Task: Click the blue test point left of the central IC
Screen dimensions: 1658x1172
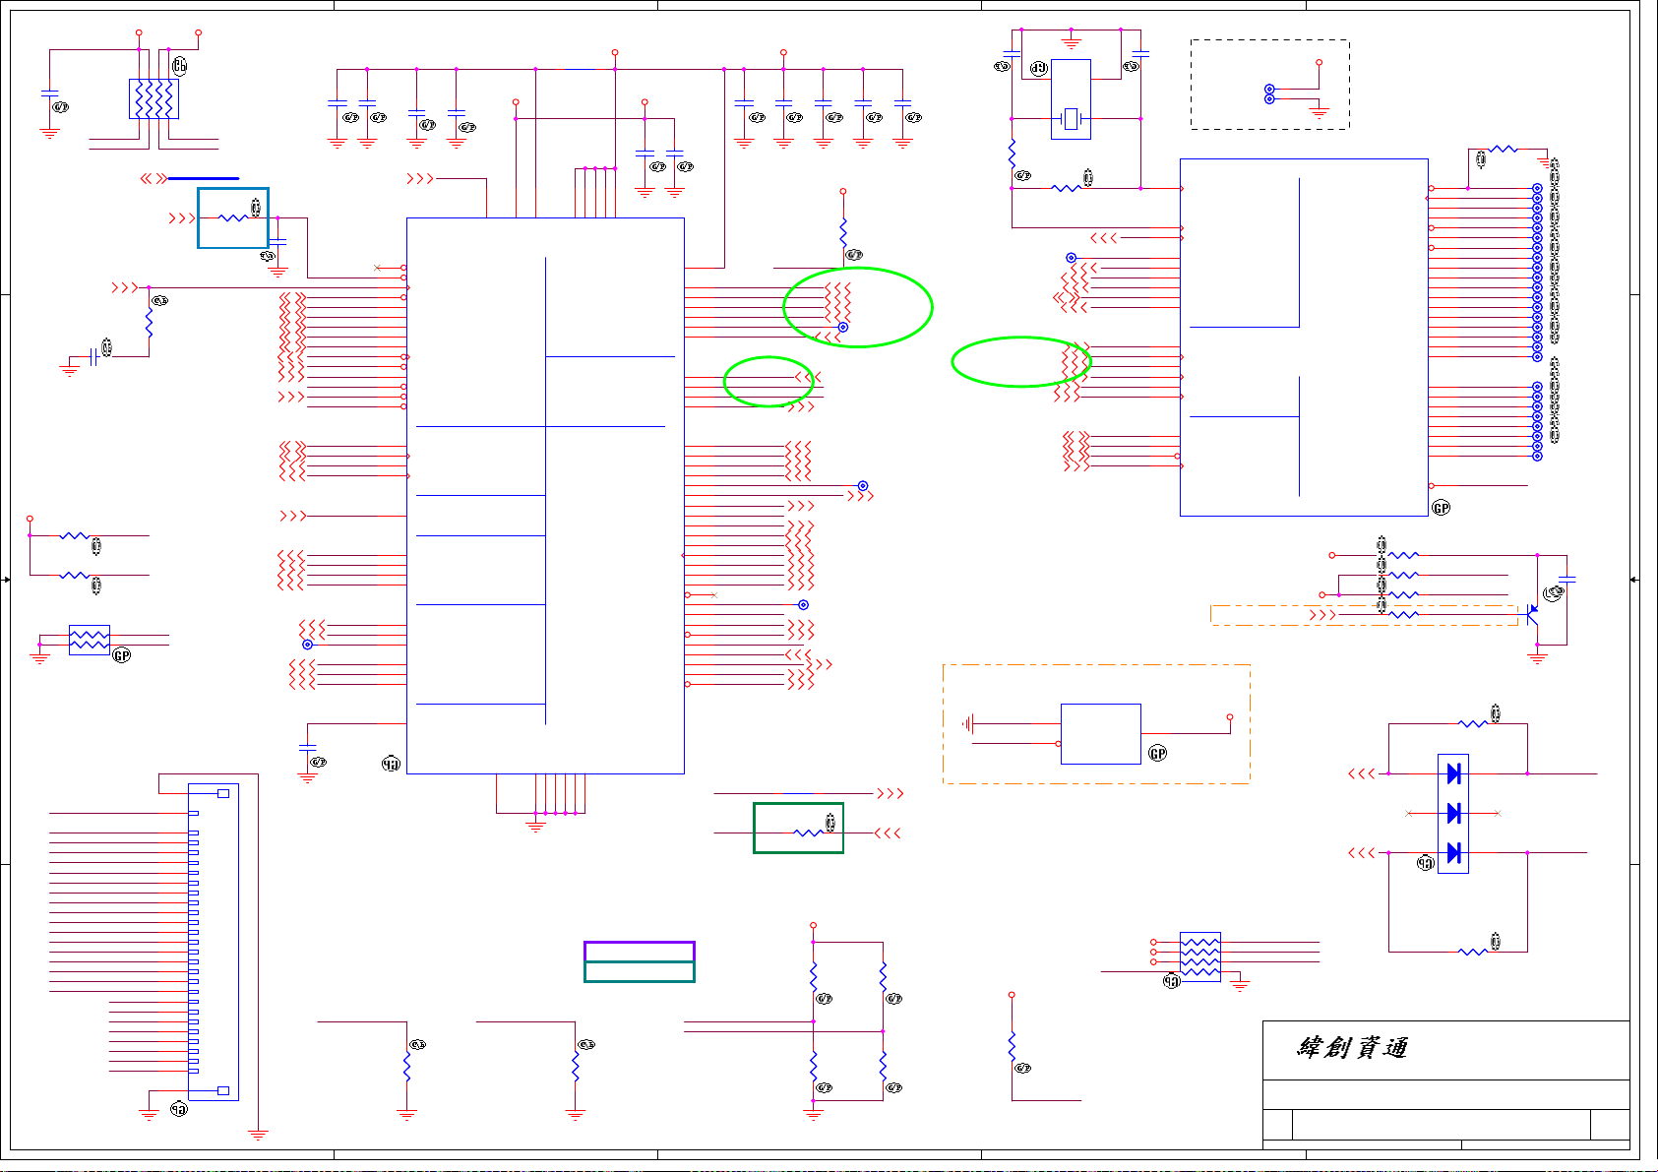Action: [x=307, y=645]
